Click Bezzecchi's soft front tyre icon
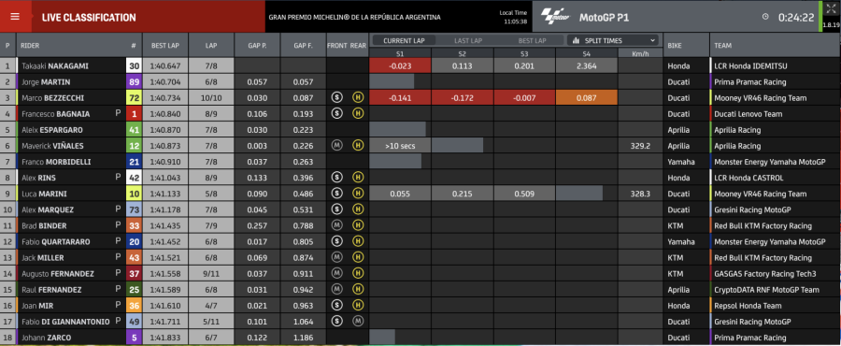 pyautogui.click(x=336, y=97)
